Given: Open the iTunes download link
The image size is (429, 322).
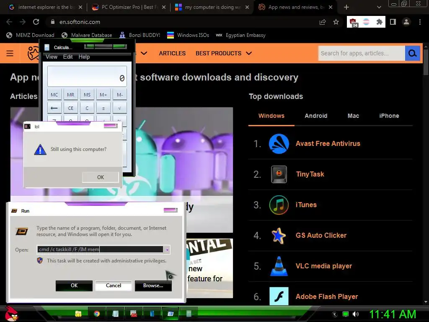Looking at the screenshot, I should (x=306, y=205).
